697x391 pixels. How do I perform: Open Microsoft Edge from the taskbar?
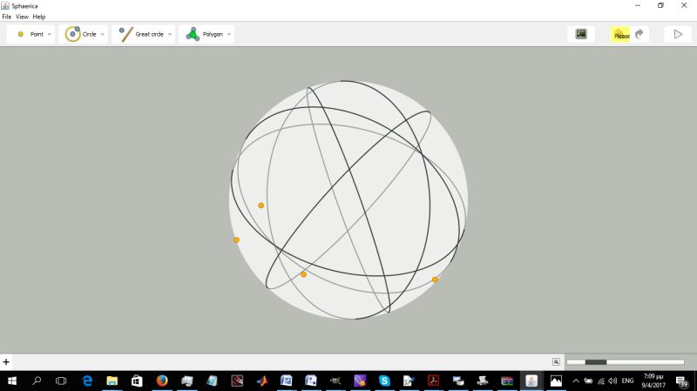coord(88,381)
